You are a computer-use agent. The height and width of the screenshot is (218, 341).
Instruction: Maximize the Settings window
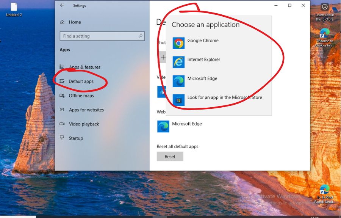(x=289, y=5)
